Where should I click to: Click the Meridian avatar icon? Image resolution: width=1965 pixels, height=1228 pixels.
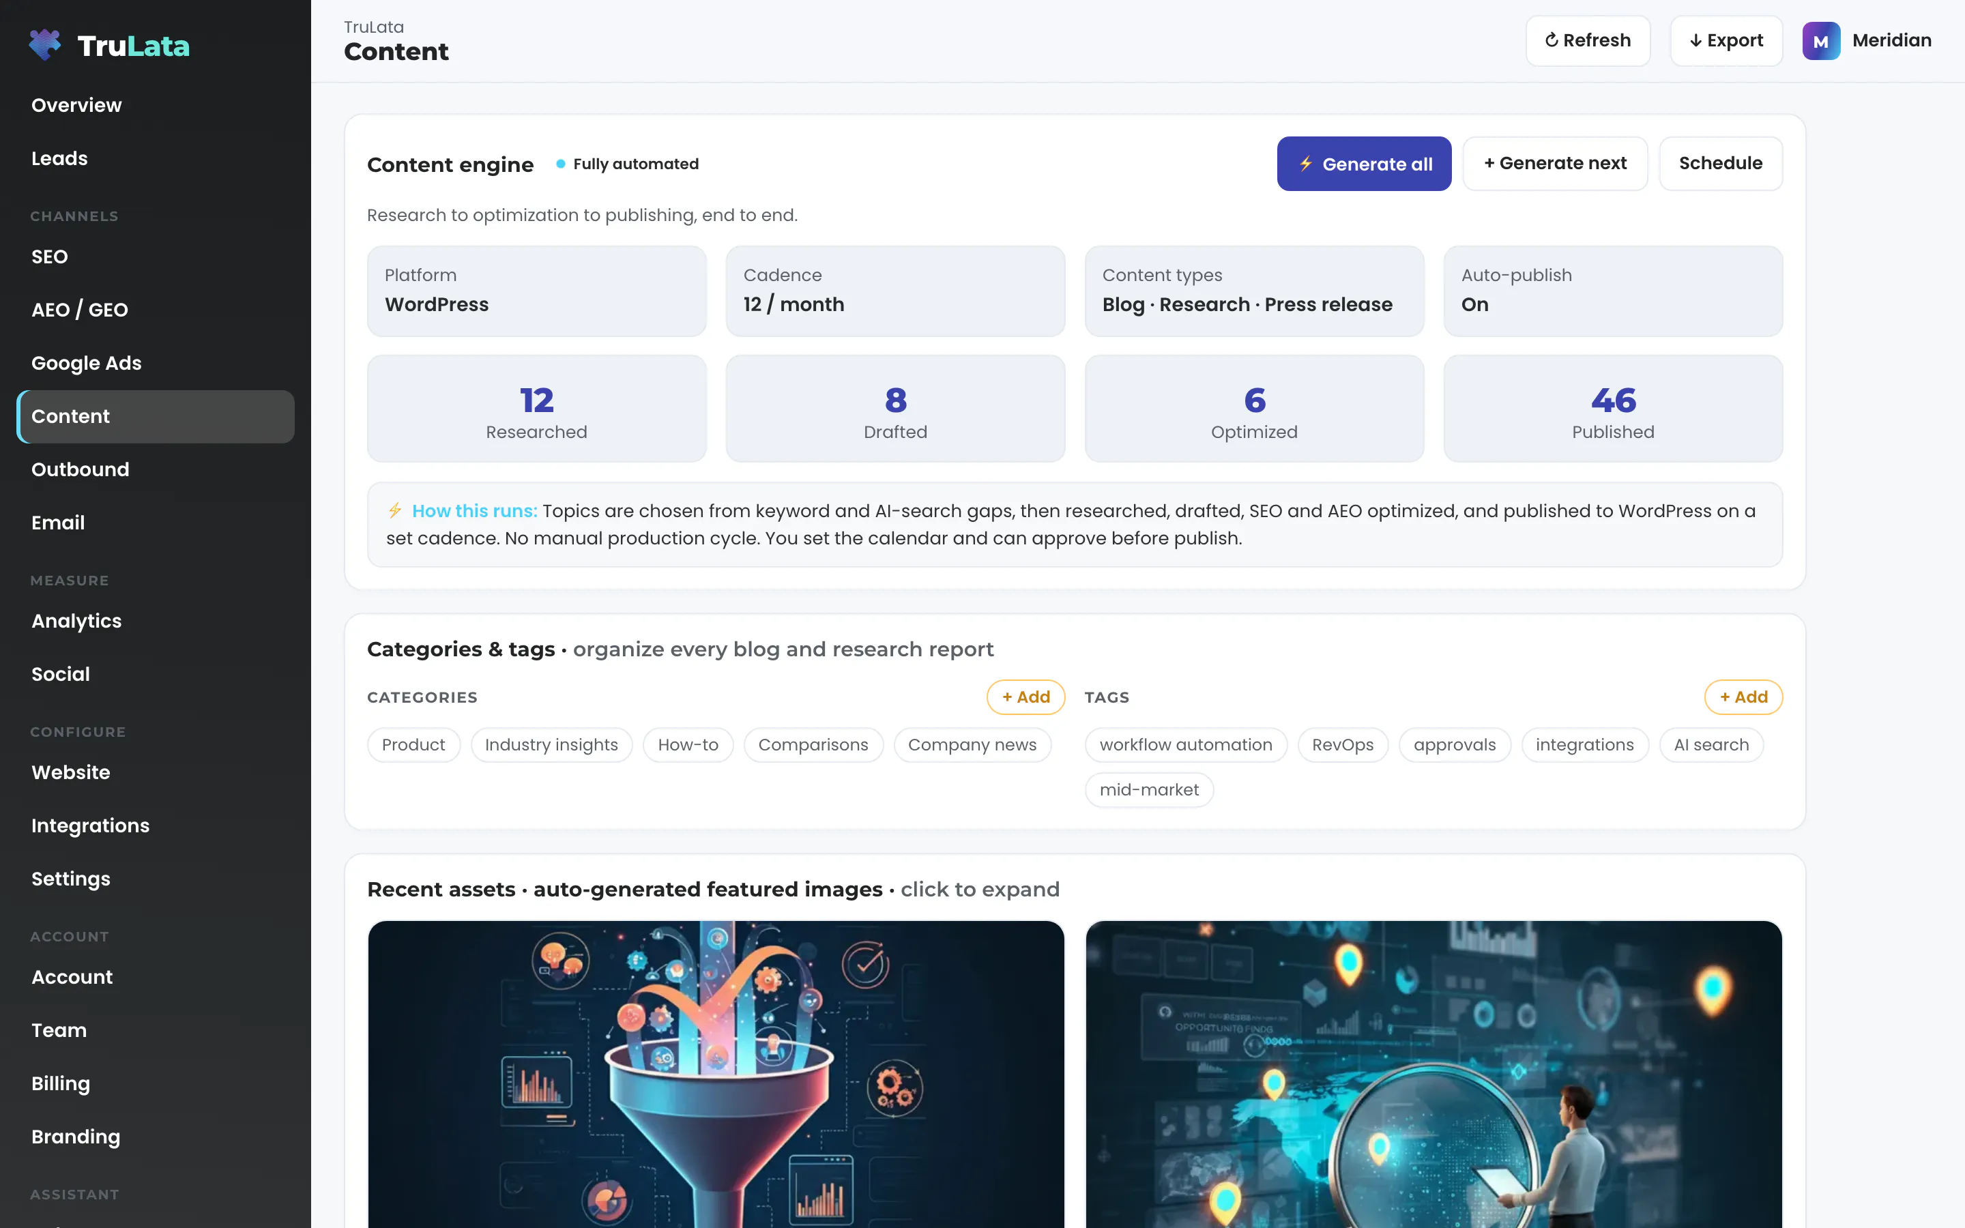coord(1820,41)
